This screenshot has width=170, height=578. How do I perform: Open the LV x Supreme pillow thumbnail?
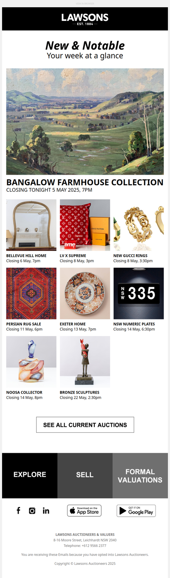85,225
